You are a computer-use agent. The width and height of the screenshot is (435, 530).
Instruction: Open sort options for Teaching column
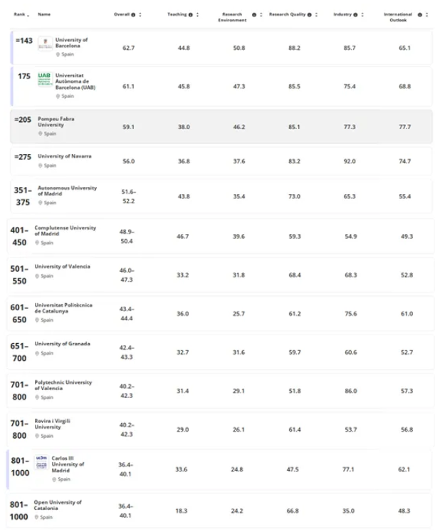(197, 14)
